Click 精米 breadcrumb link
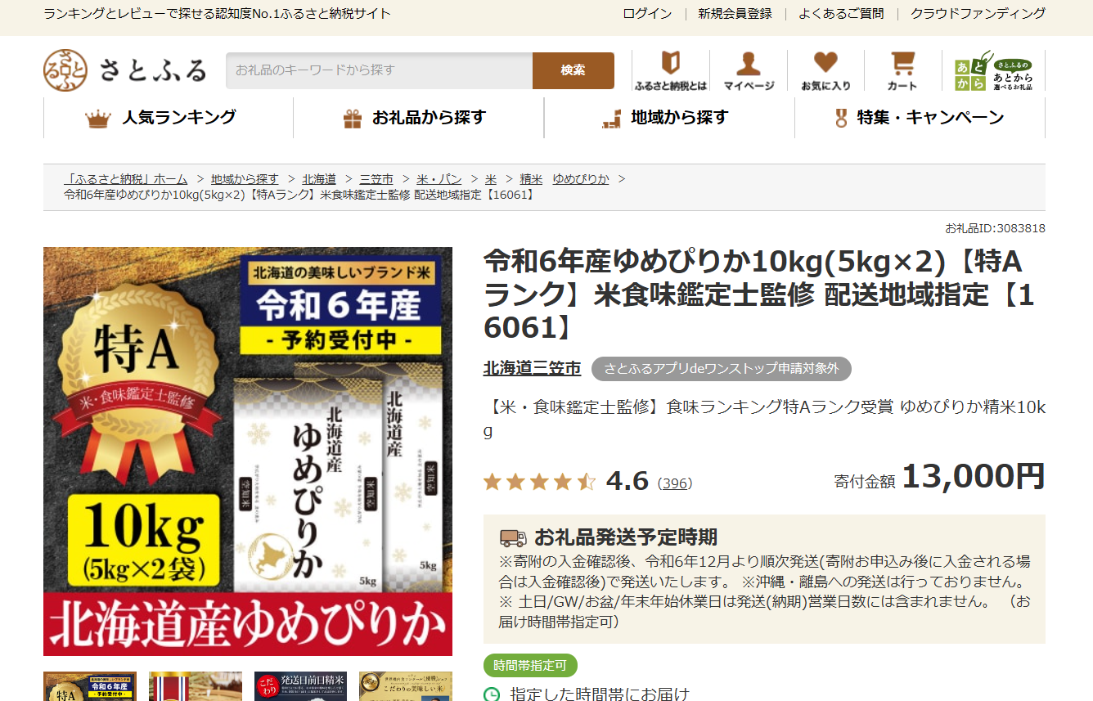The image size is (1093, 701). point(531,179)
